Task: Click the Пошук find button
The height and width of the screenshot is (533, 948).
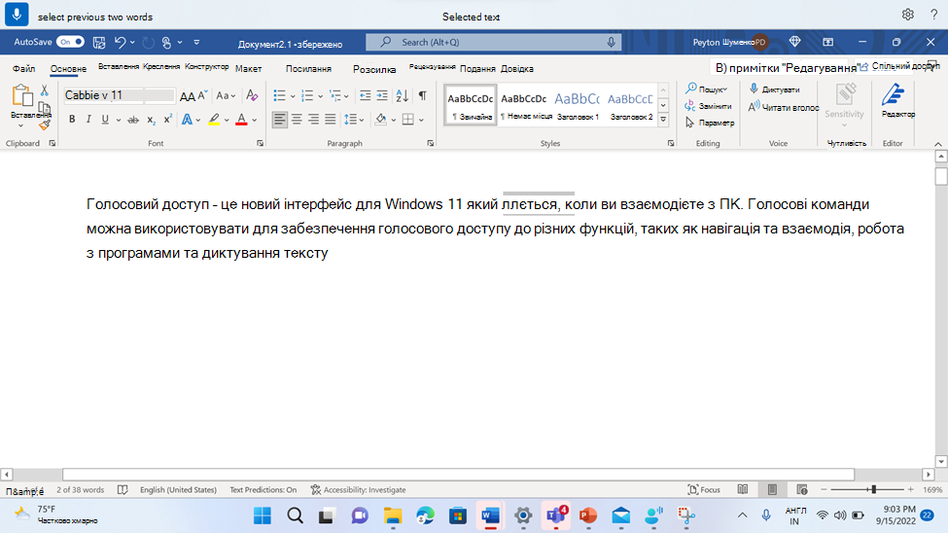Action: pyautogui.click(x=707, y=89)
